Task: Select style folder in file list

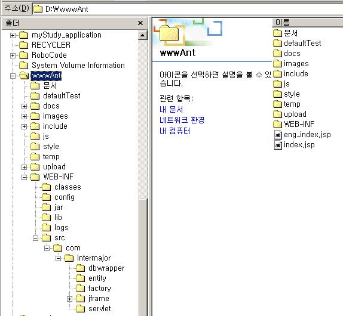Action: [287, 94]
